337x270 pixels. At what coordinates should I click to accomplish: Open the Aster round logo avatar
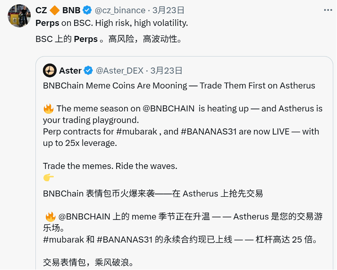50,70
